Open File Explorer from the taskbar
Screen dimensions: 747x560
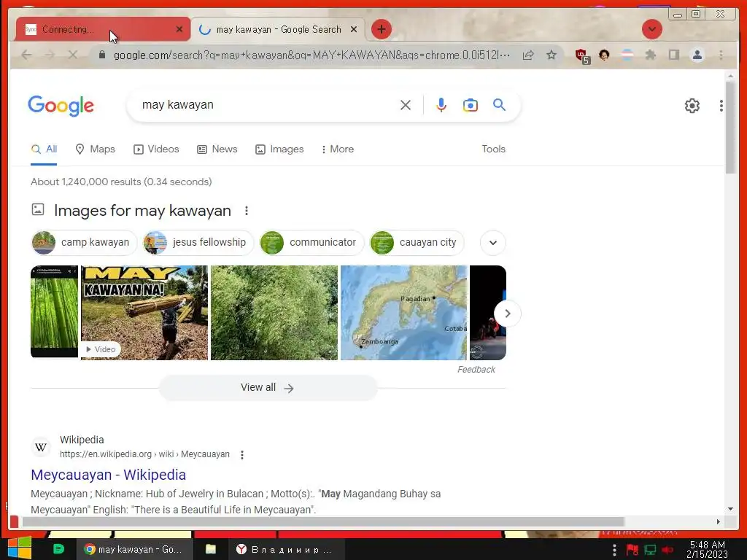pyautogui.click(x=211, y=549)
